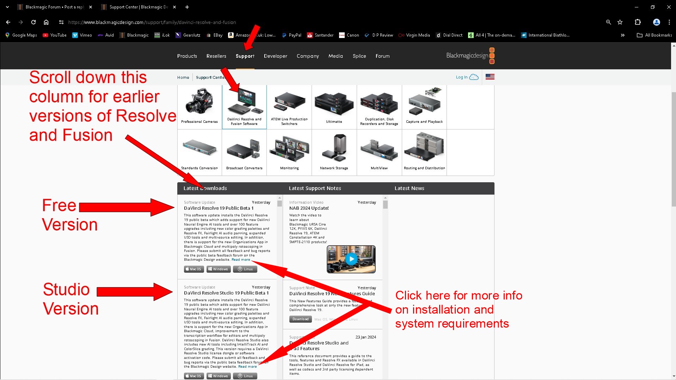Open the YouTube bookmark
This screenshot has height=380, width=676.
(x=55, y=35)
